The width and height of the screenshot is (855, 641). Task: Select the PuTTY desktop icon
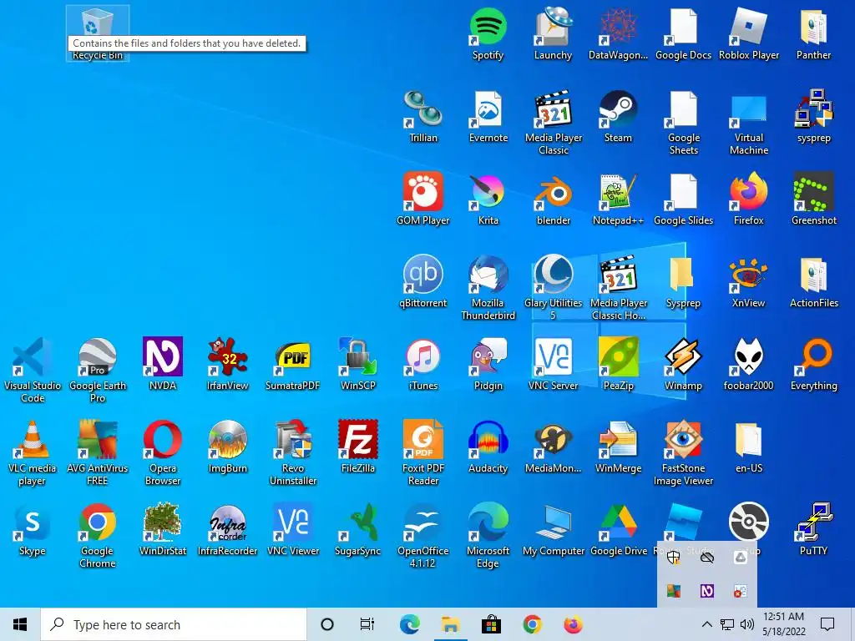tap(813, 530)
